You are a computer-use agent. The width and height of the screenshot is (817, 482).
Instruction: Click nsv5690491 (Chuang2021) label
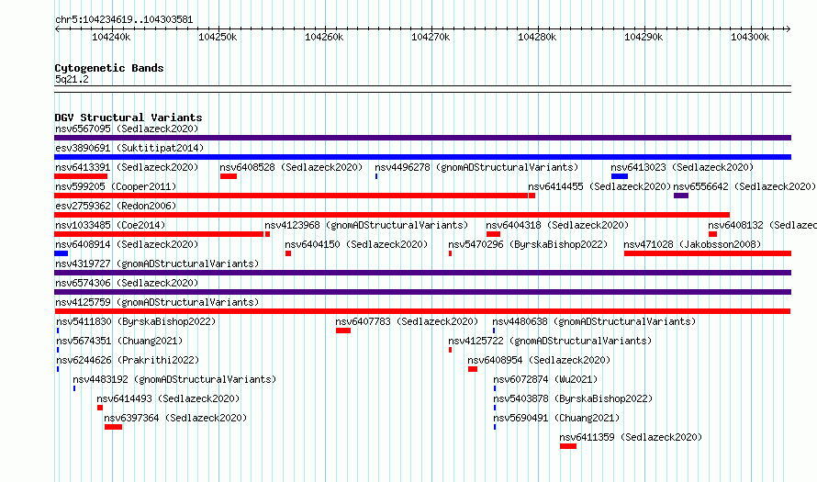point(556,418)
